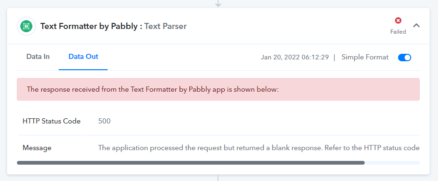Viewport: 438px width, 181px height.
Task: Select the Data Out tab
Action: [x=83, y=57]
